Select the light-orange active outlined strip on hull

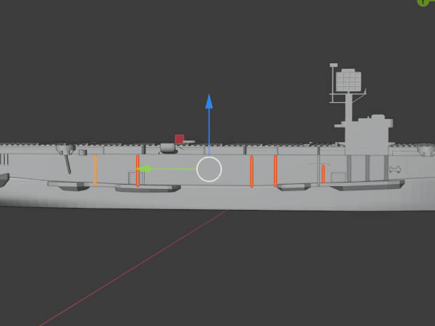95,170
